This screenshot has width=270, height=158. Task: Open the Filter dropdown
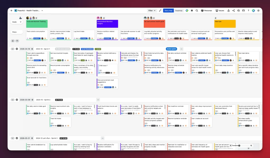(x=152, y=11)
